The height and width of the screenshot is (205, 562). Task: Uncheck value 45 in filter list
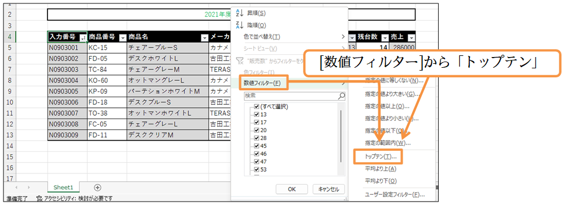pyautogui.click(x=257, y=146)
